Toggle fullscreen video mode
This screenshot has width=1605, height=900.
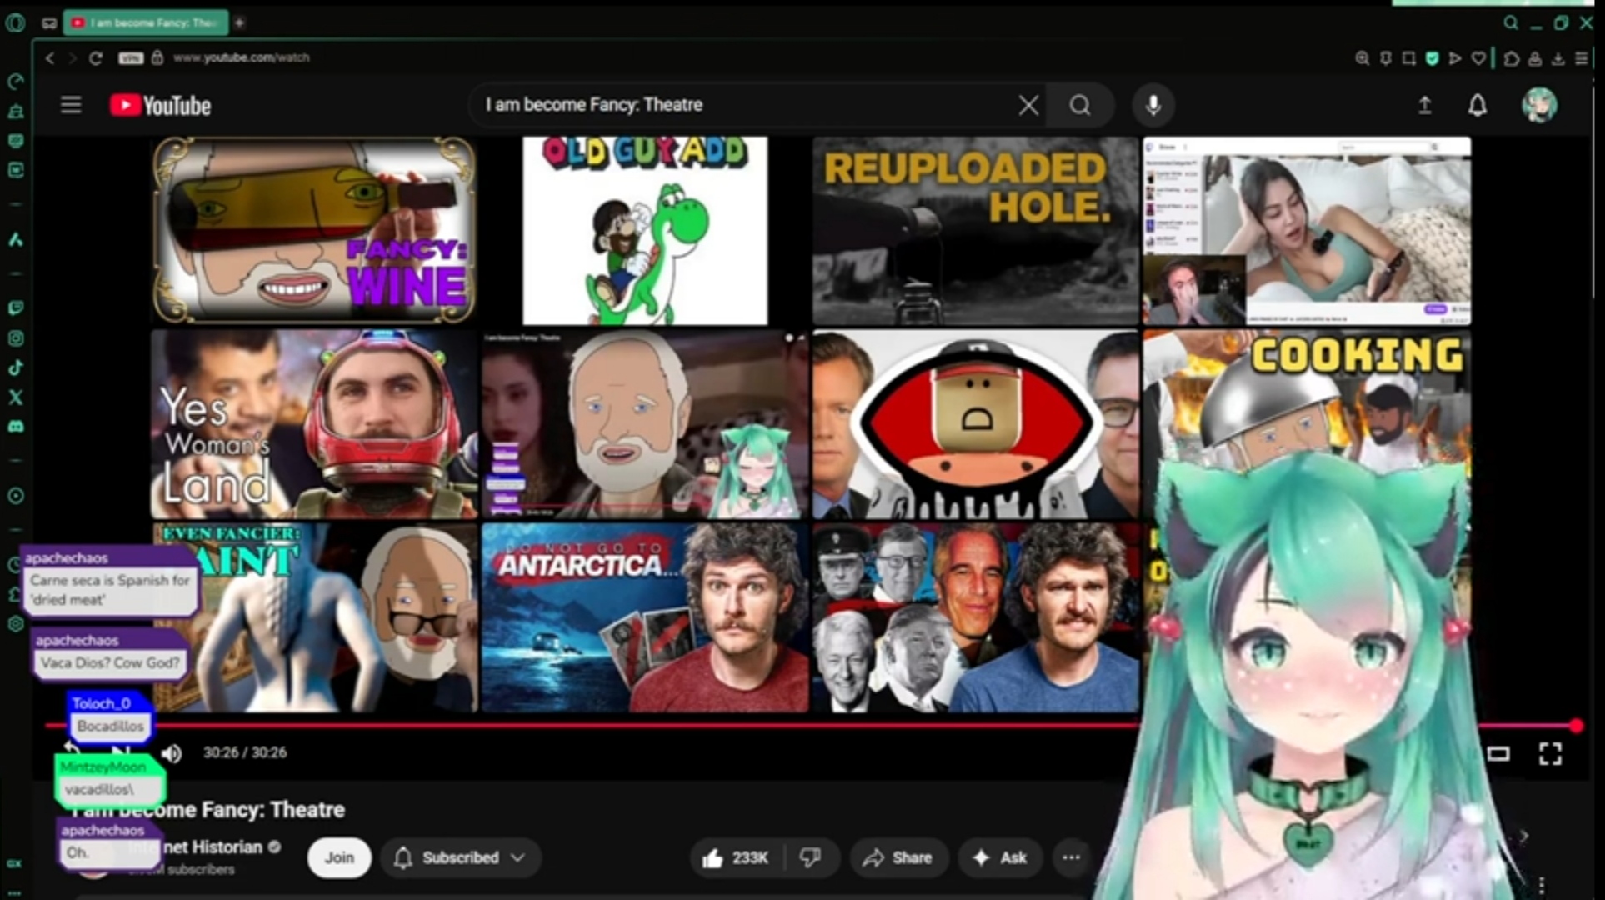pyautogui.click(x=1549, y=754)
